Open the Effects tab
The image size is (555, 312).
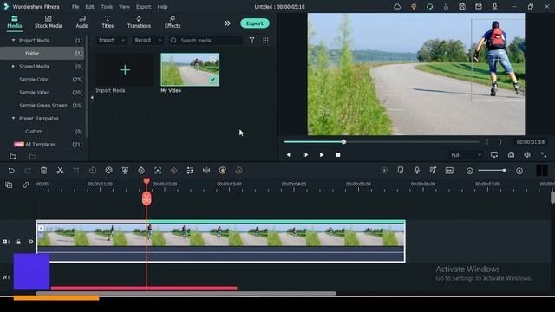173,22
